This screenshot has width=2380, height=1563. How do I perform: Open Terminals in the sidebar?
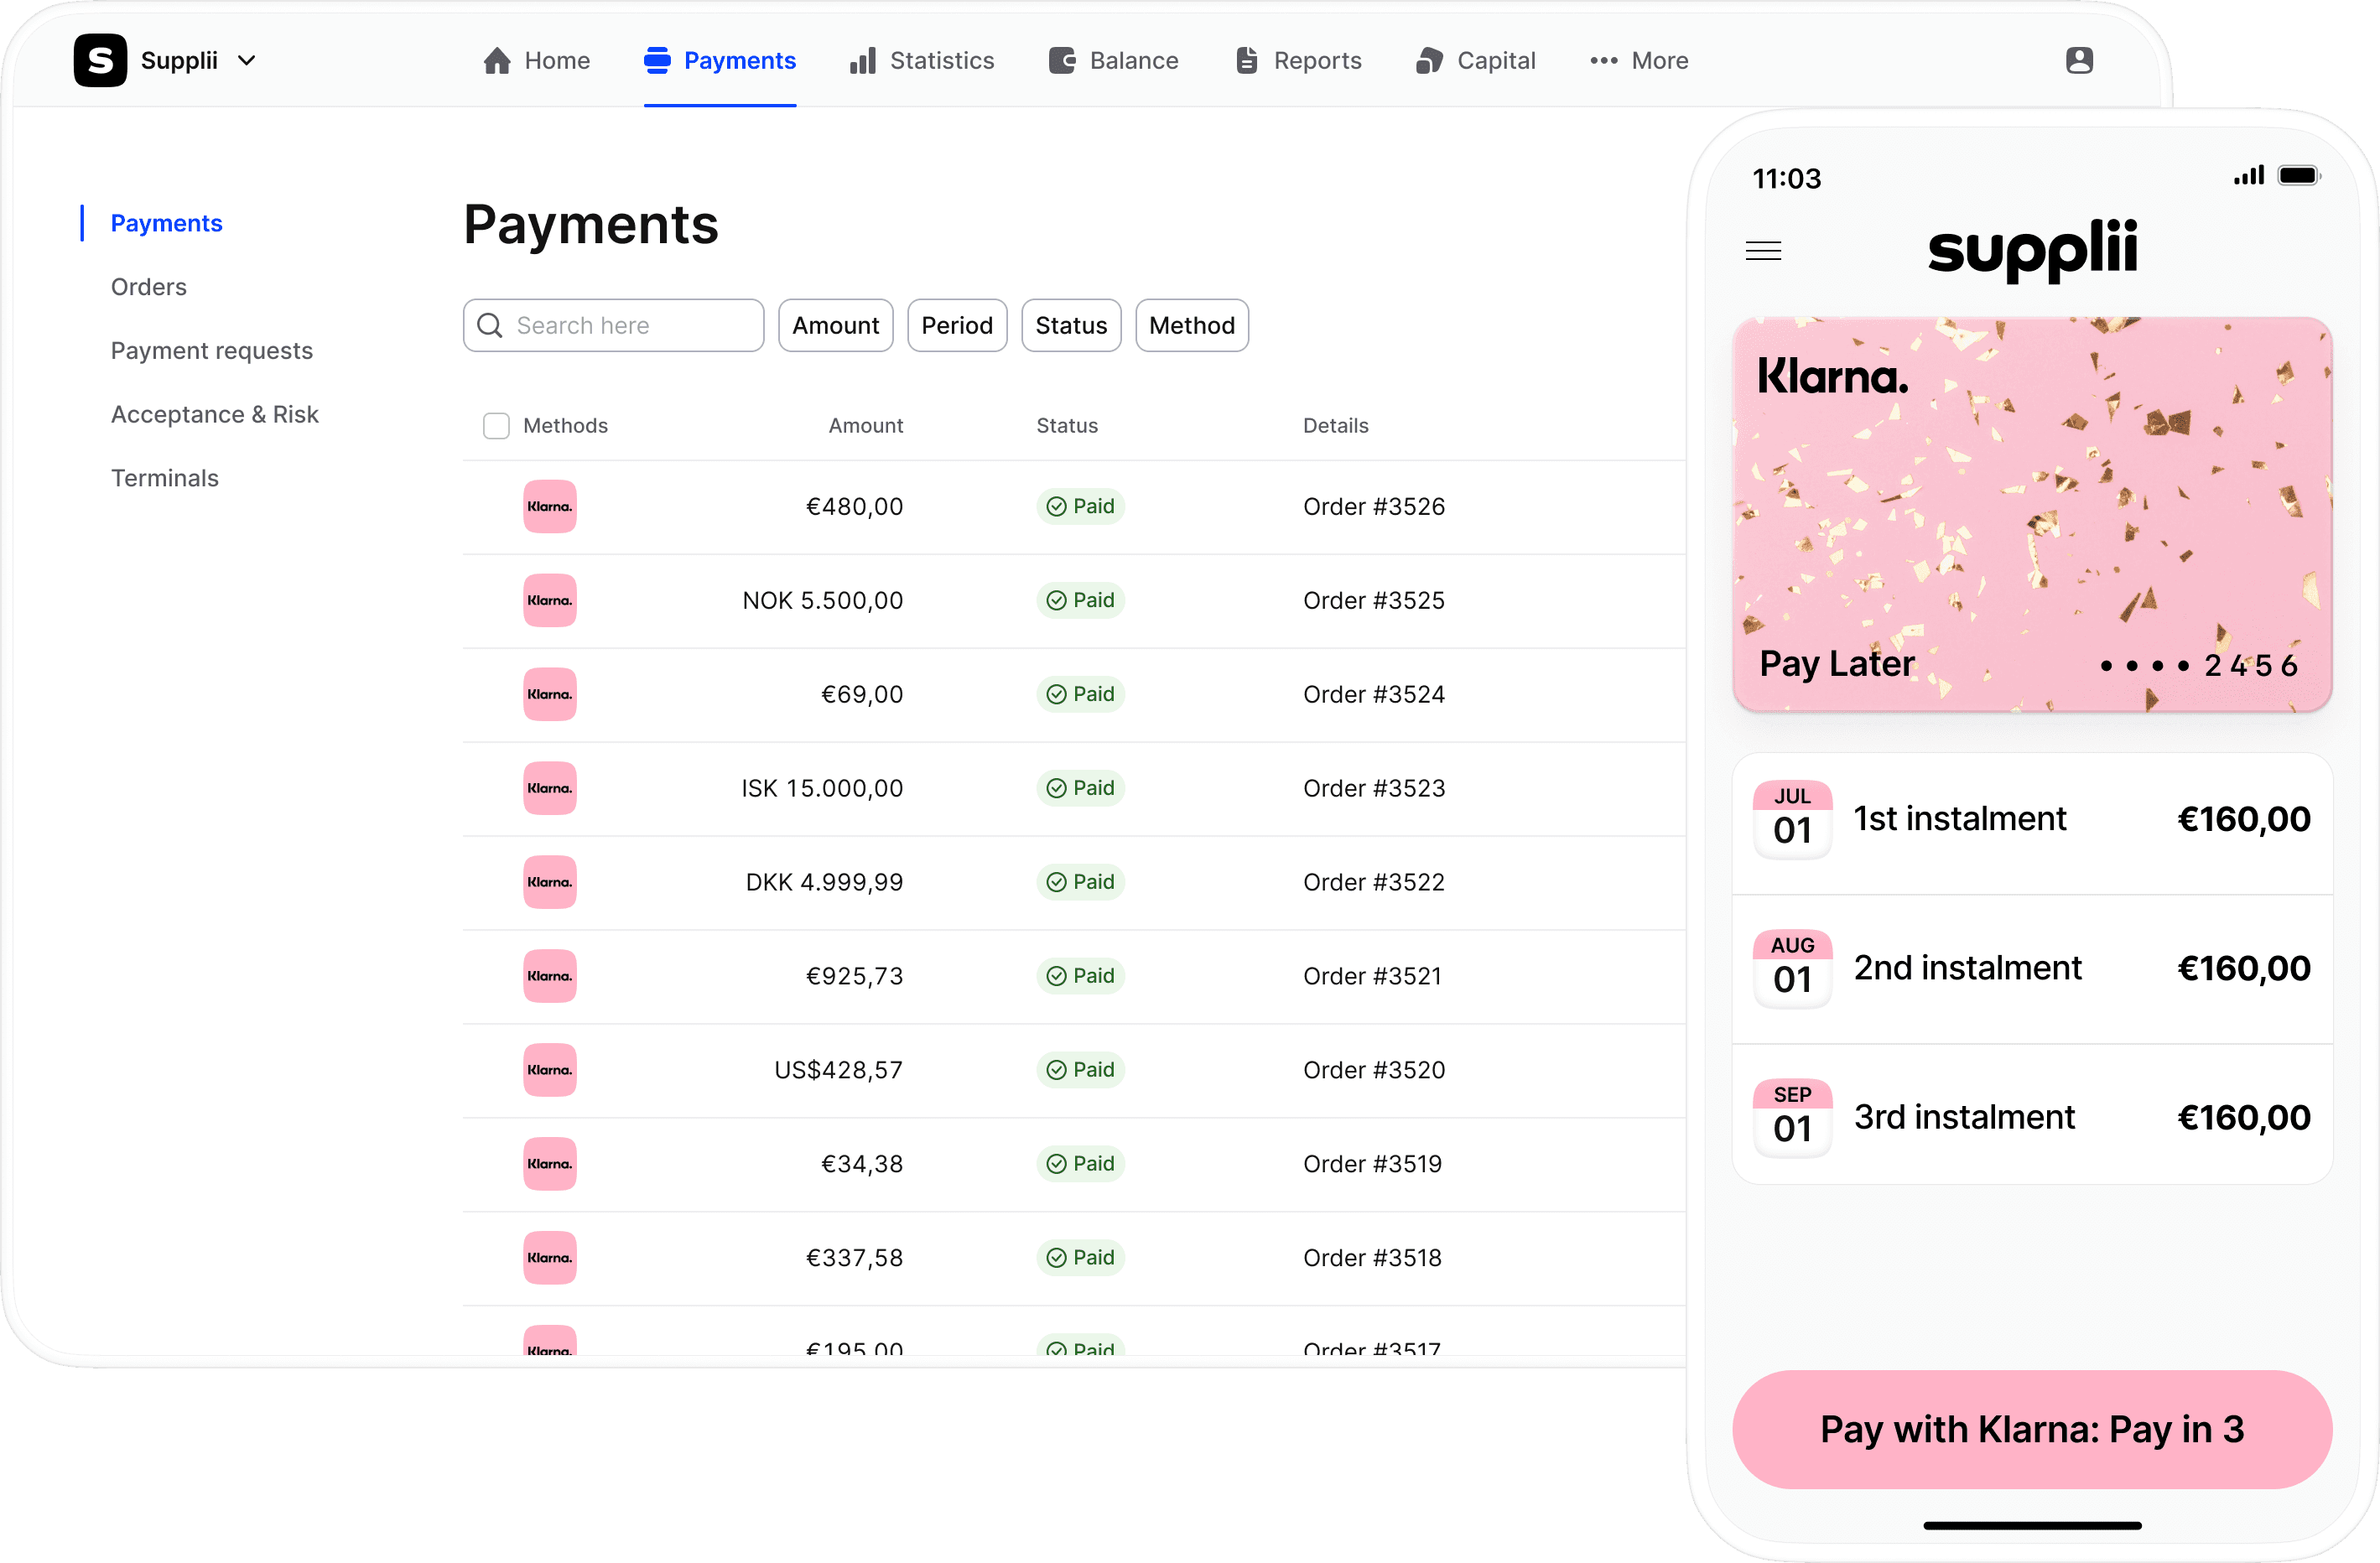[x=165, y=478]
